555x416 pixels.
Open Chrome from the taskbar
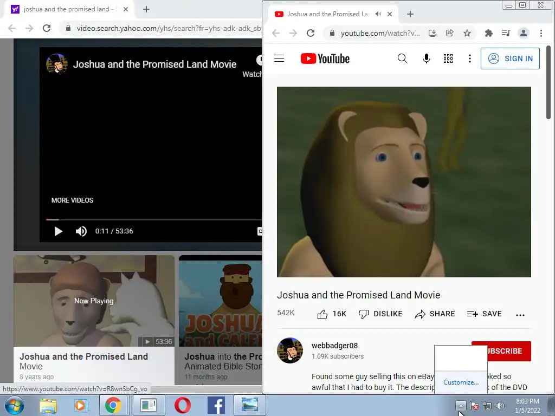pos(113,405)
